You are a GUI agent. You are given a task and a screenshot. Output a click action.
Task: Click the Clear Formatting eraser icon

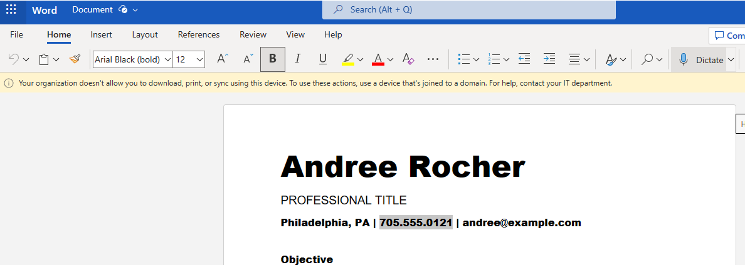(408, 59)
